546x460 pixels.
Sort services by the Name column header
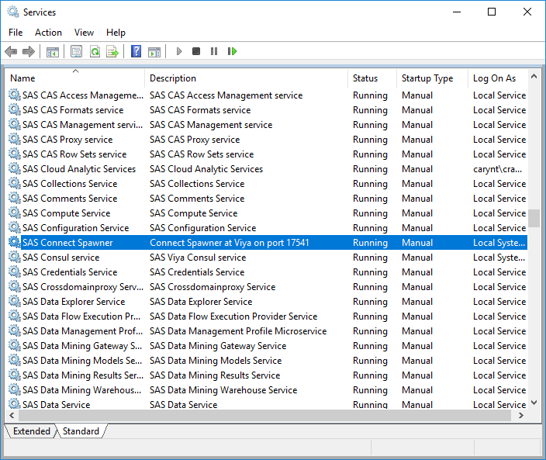(74, 78)
